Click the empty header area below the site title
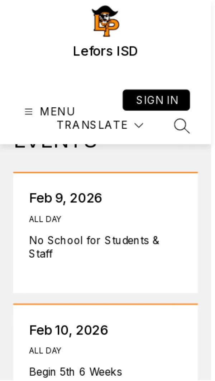The height and width of the screenshot is (381, 215). click(x=105, y=73)
